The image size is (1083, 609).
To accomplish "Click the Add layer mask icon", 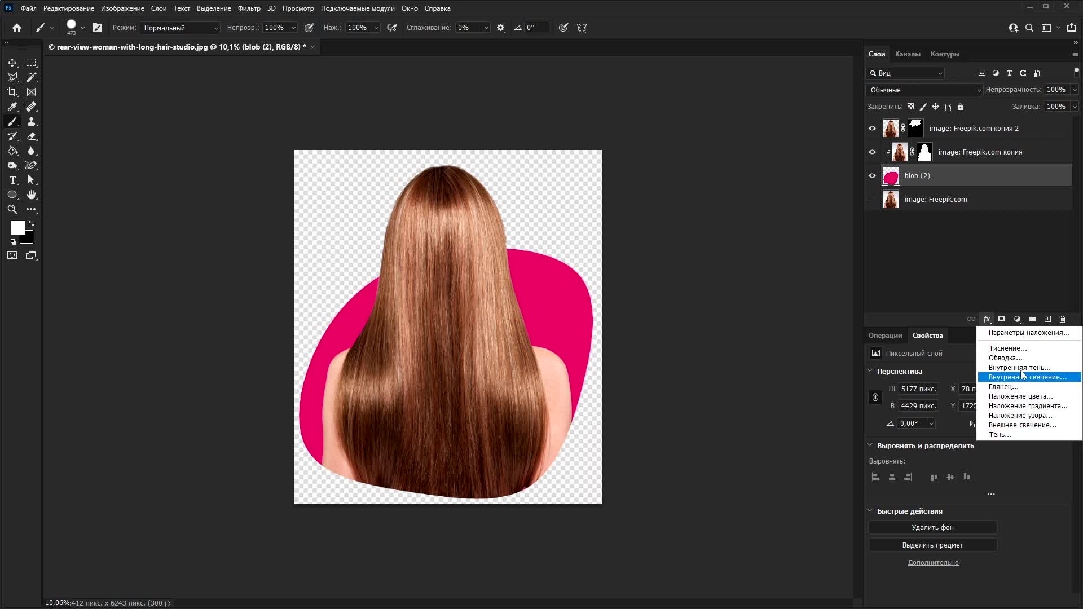I will tap(1001, 319).
